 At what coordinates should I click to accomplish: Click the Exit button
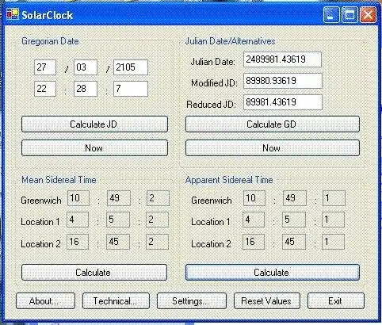(336, 301)
